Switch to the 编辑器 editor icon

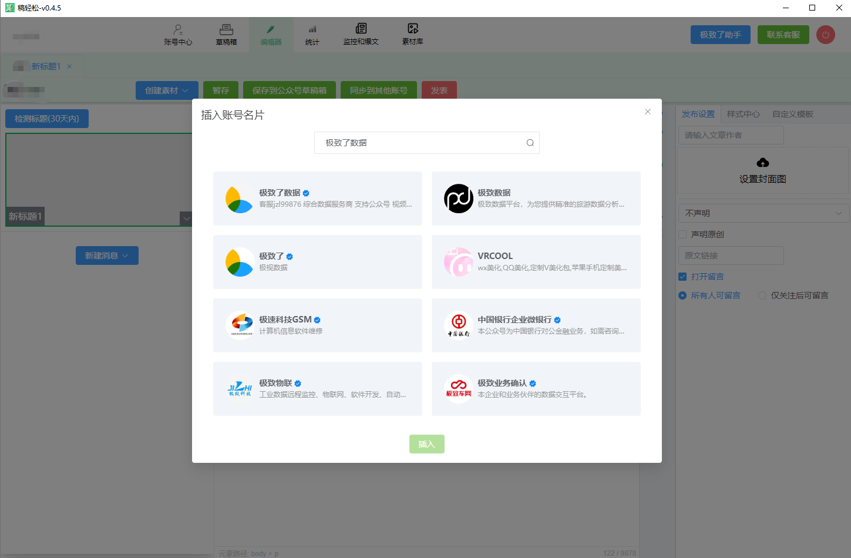click(x=271, y=29)
